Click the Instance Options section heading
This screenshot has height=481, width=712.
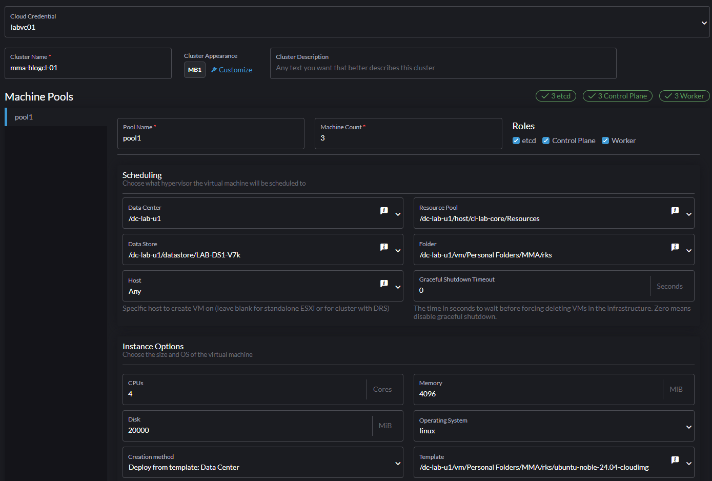pos(153,347)
